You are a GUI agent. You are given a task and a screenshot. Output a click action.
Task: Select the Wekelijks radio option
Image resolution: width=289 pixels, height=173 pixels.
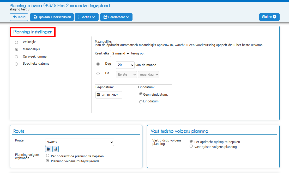(16, 42)
